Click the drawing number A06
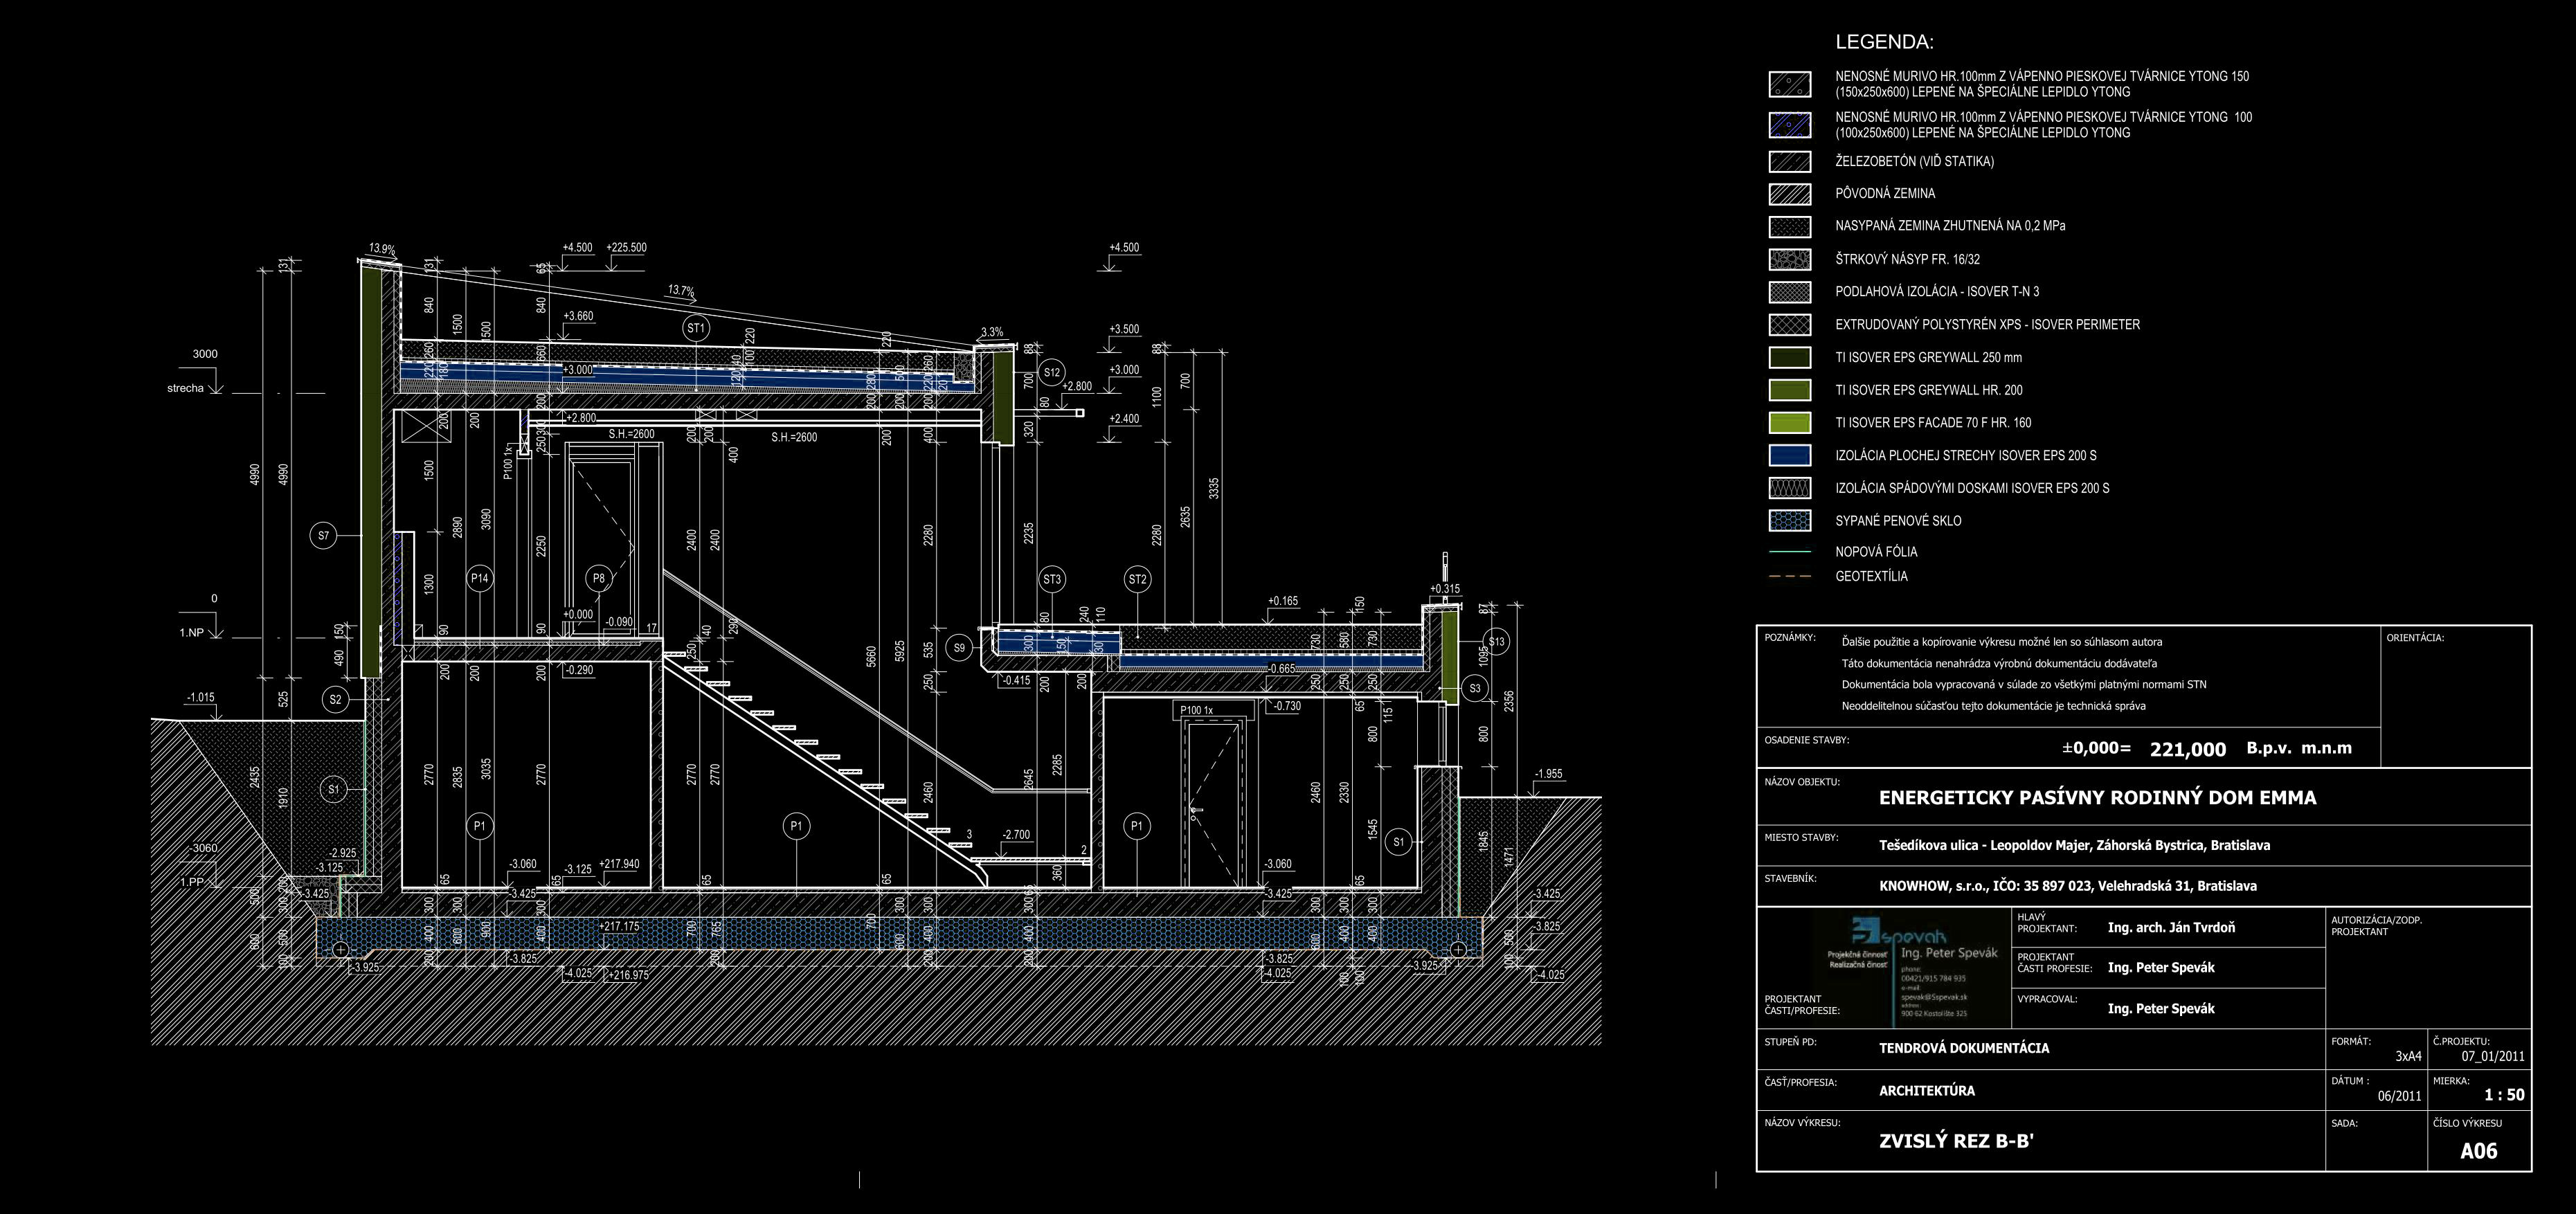Screen dimensions: 2576x1214 (2478, 1151)
